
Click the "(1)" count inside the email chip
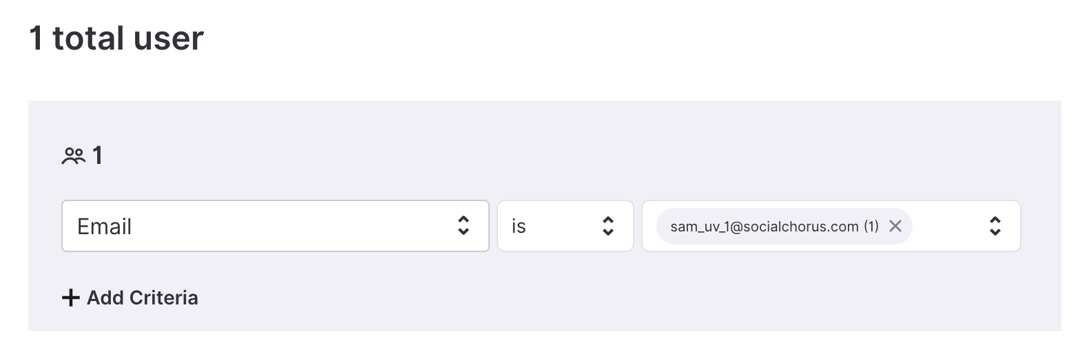click(871, 227)
